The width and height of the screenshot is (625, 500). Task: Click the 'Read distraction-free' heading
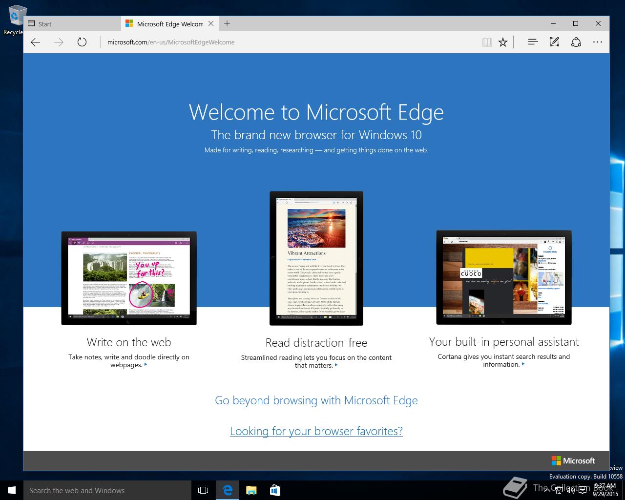pos(316,342)
